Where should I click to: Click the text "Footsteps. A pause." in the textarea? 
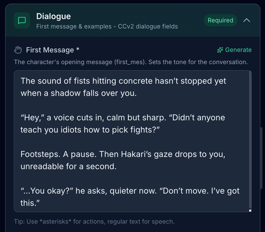pos(58,154)
